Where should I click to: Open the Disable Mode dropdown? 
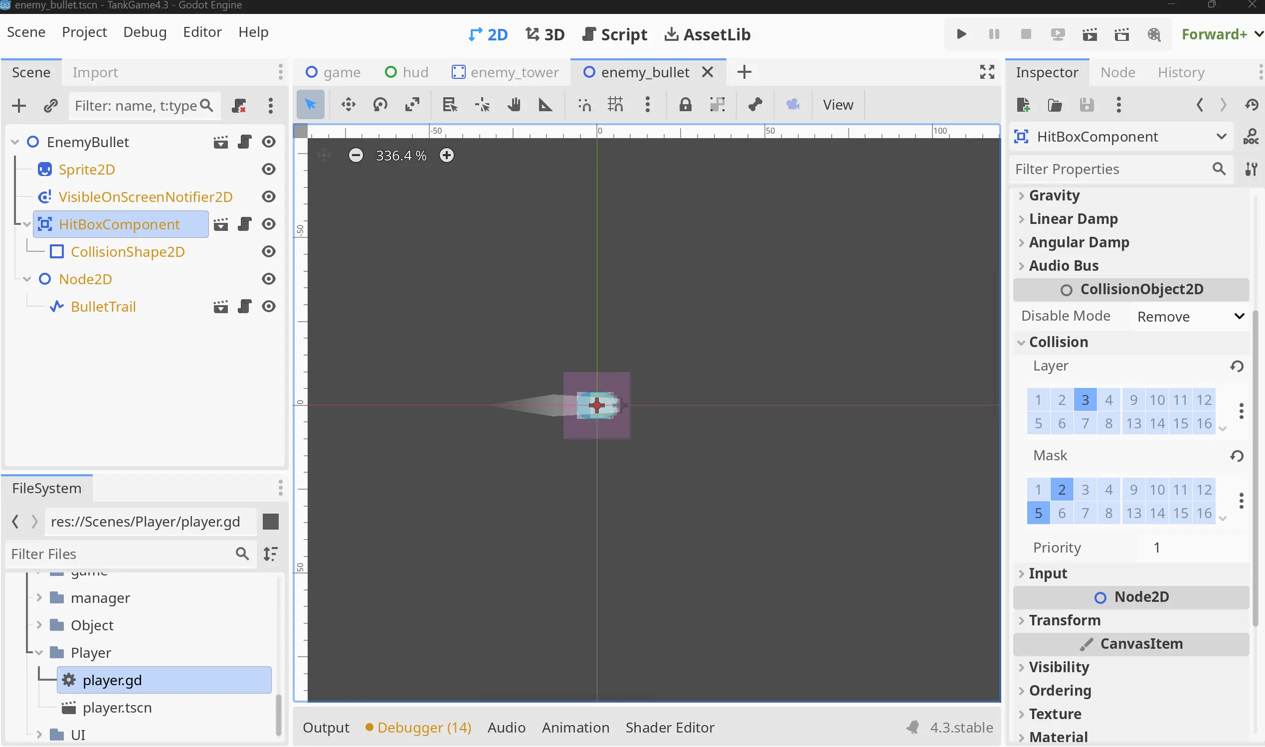point(1190,317)
